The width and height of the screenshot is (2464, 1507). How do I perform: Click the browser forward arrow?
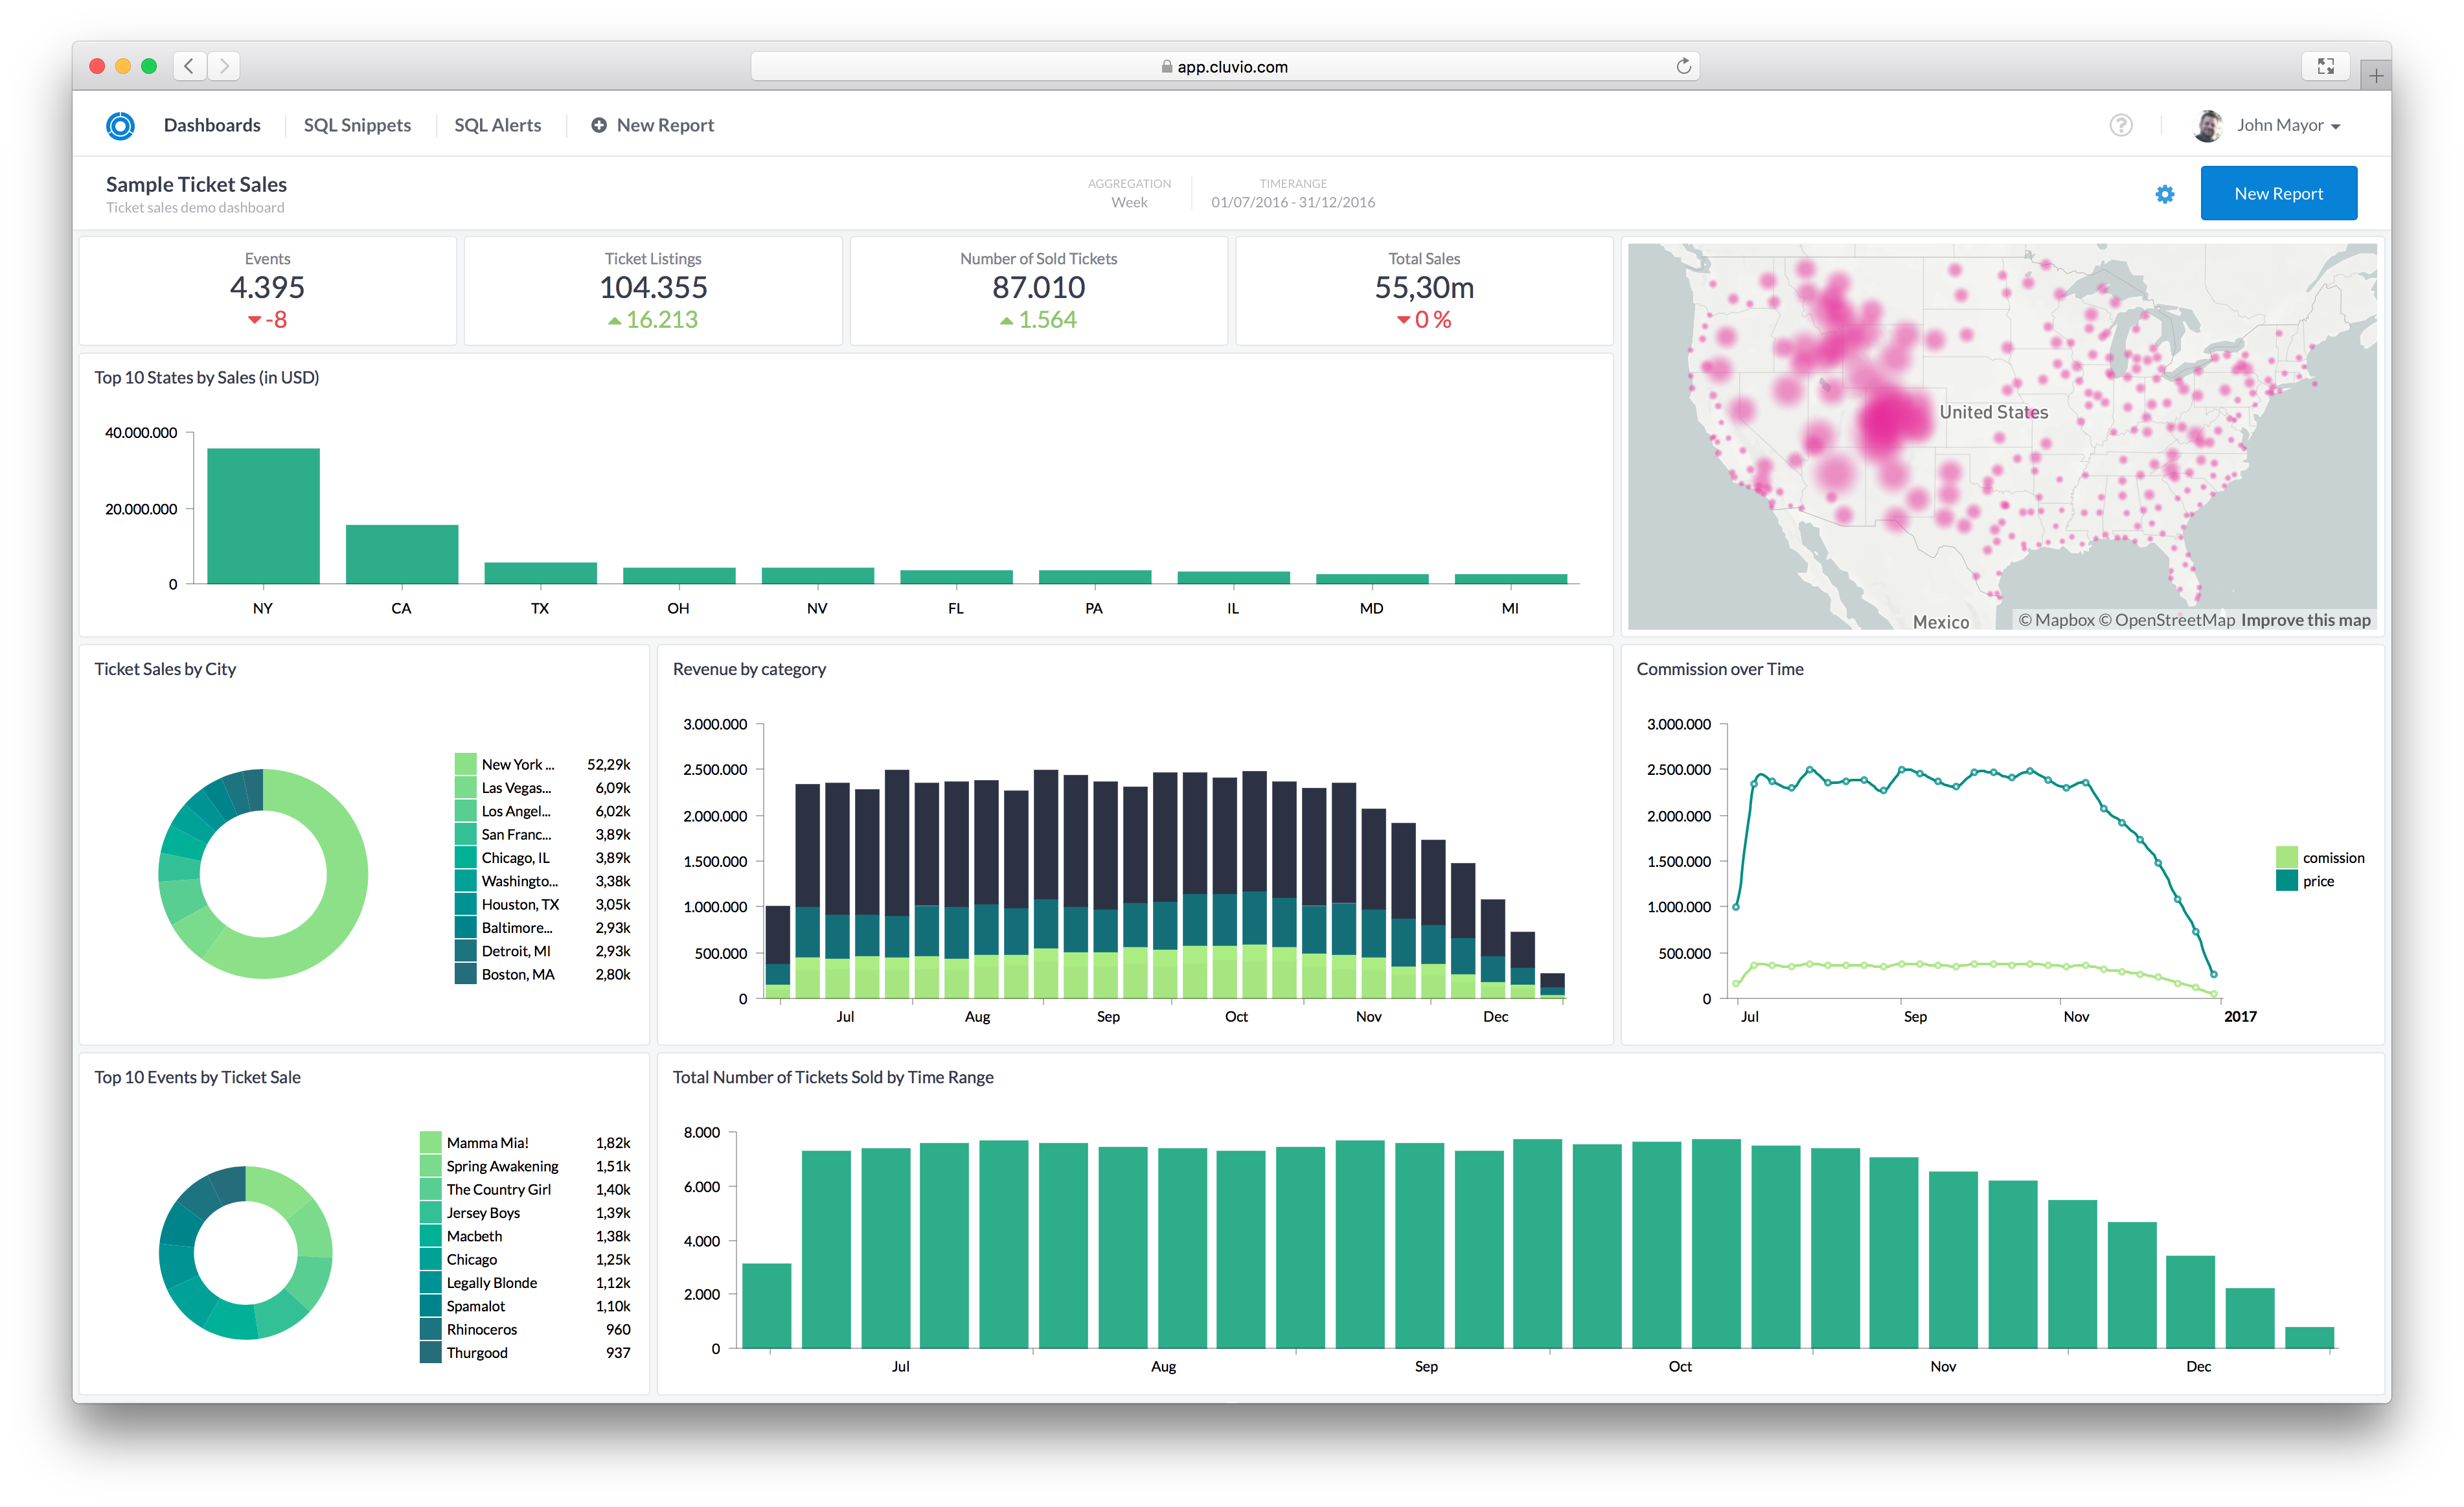tap(224, 66)
